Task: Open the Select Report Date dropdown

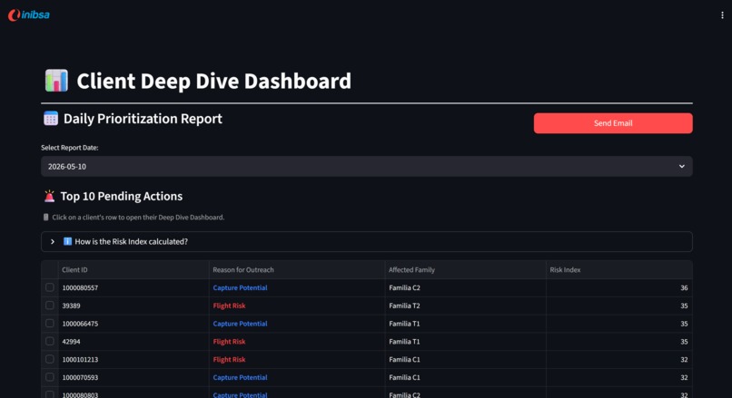Action: pyautogui.click(x=367, y=167)
